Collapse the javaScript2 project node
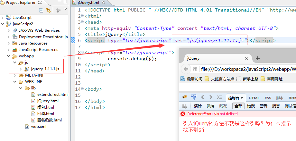Image resolution: width=296 pixels, height=141 pixels. [3, 24]
